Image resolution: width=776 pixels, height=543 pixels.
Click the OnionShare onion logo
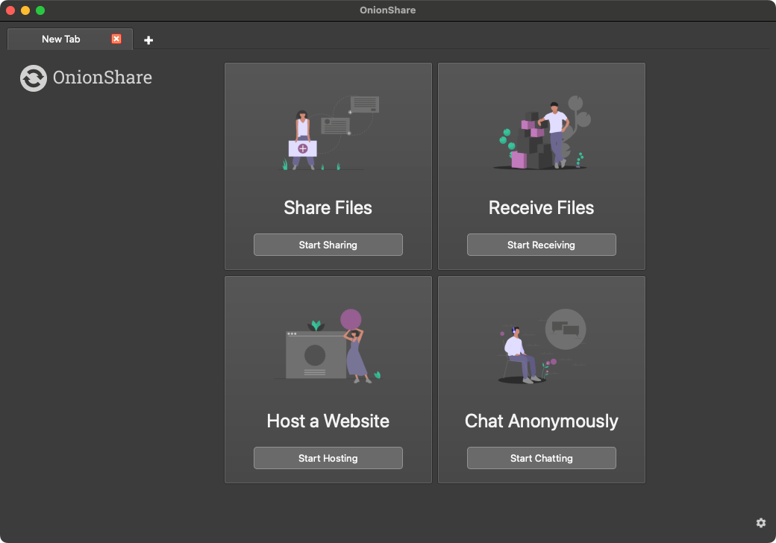click(33, 78)
